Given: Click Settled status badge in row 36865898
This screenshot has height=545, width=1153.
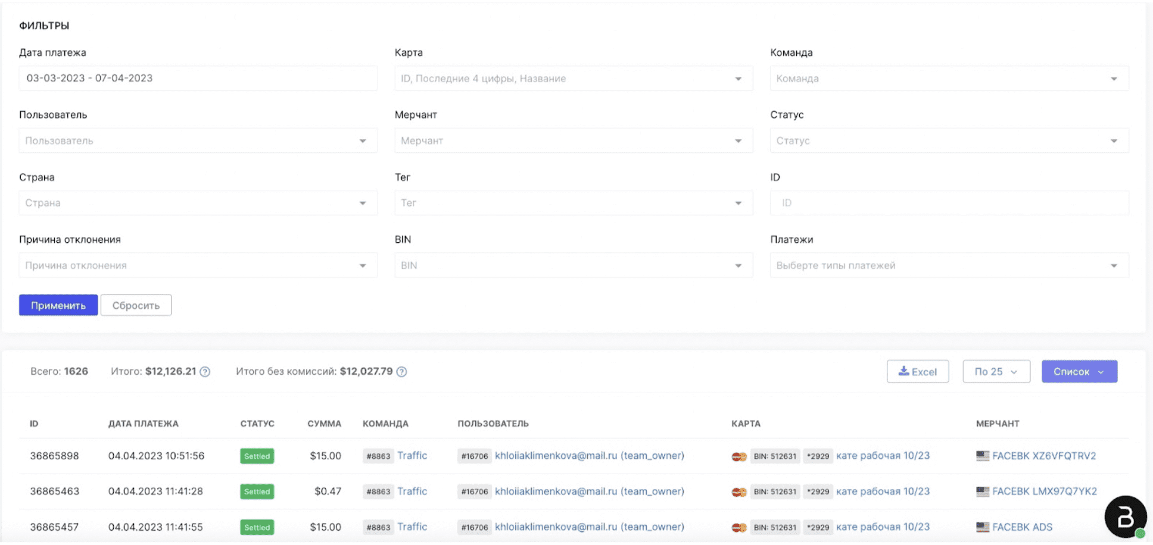Looking at the screenshot, I should click(257, 456).
